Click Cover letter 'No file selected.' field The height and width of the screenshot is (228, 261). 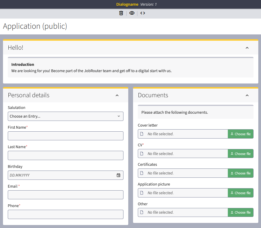click(x=183, y=134)
